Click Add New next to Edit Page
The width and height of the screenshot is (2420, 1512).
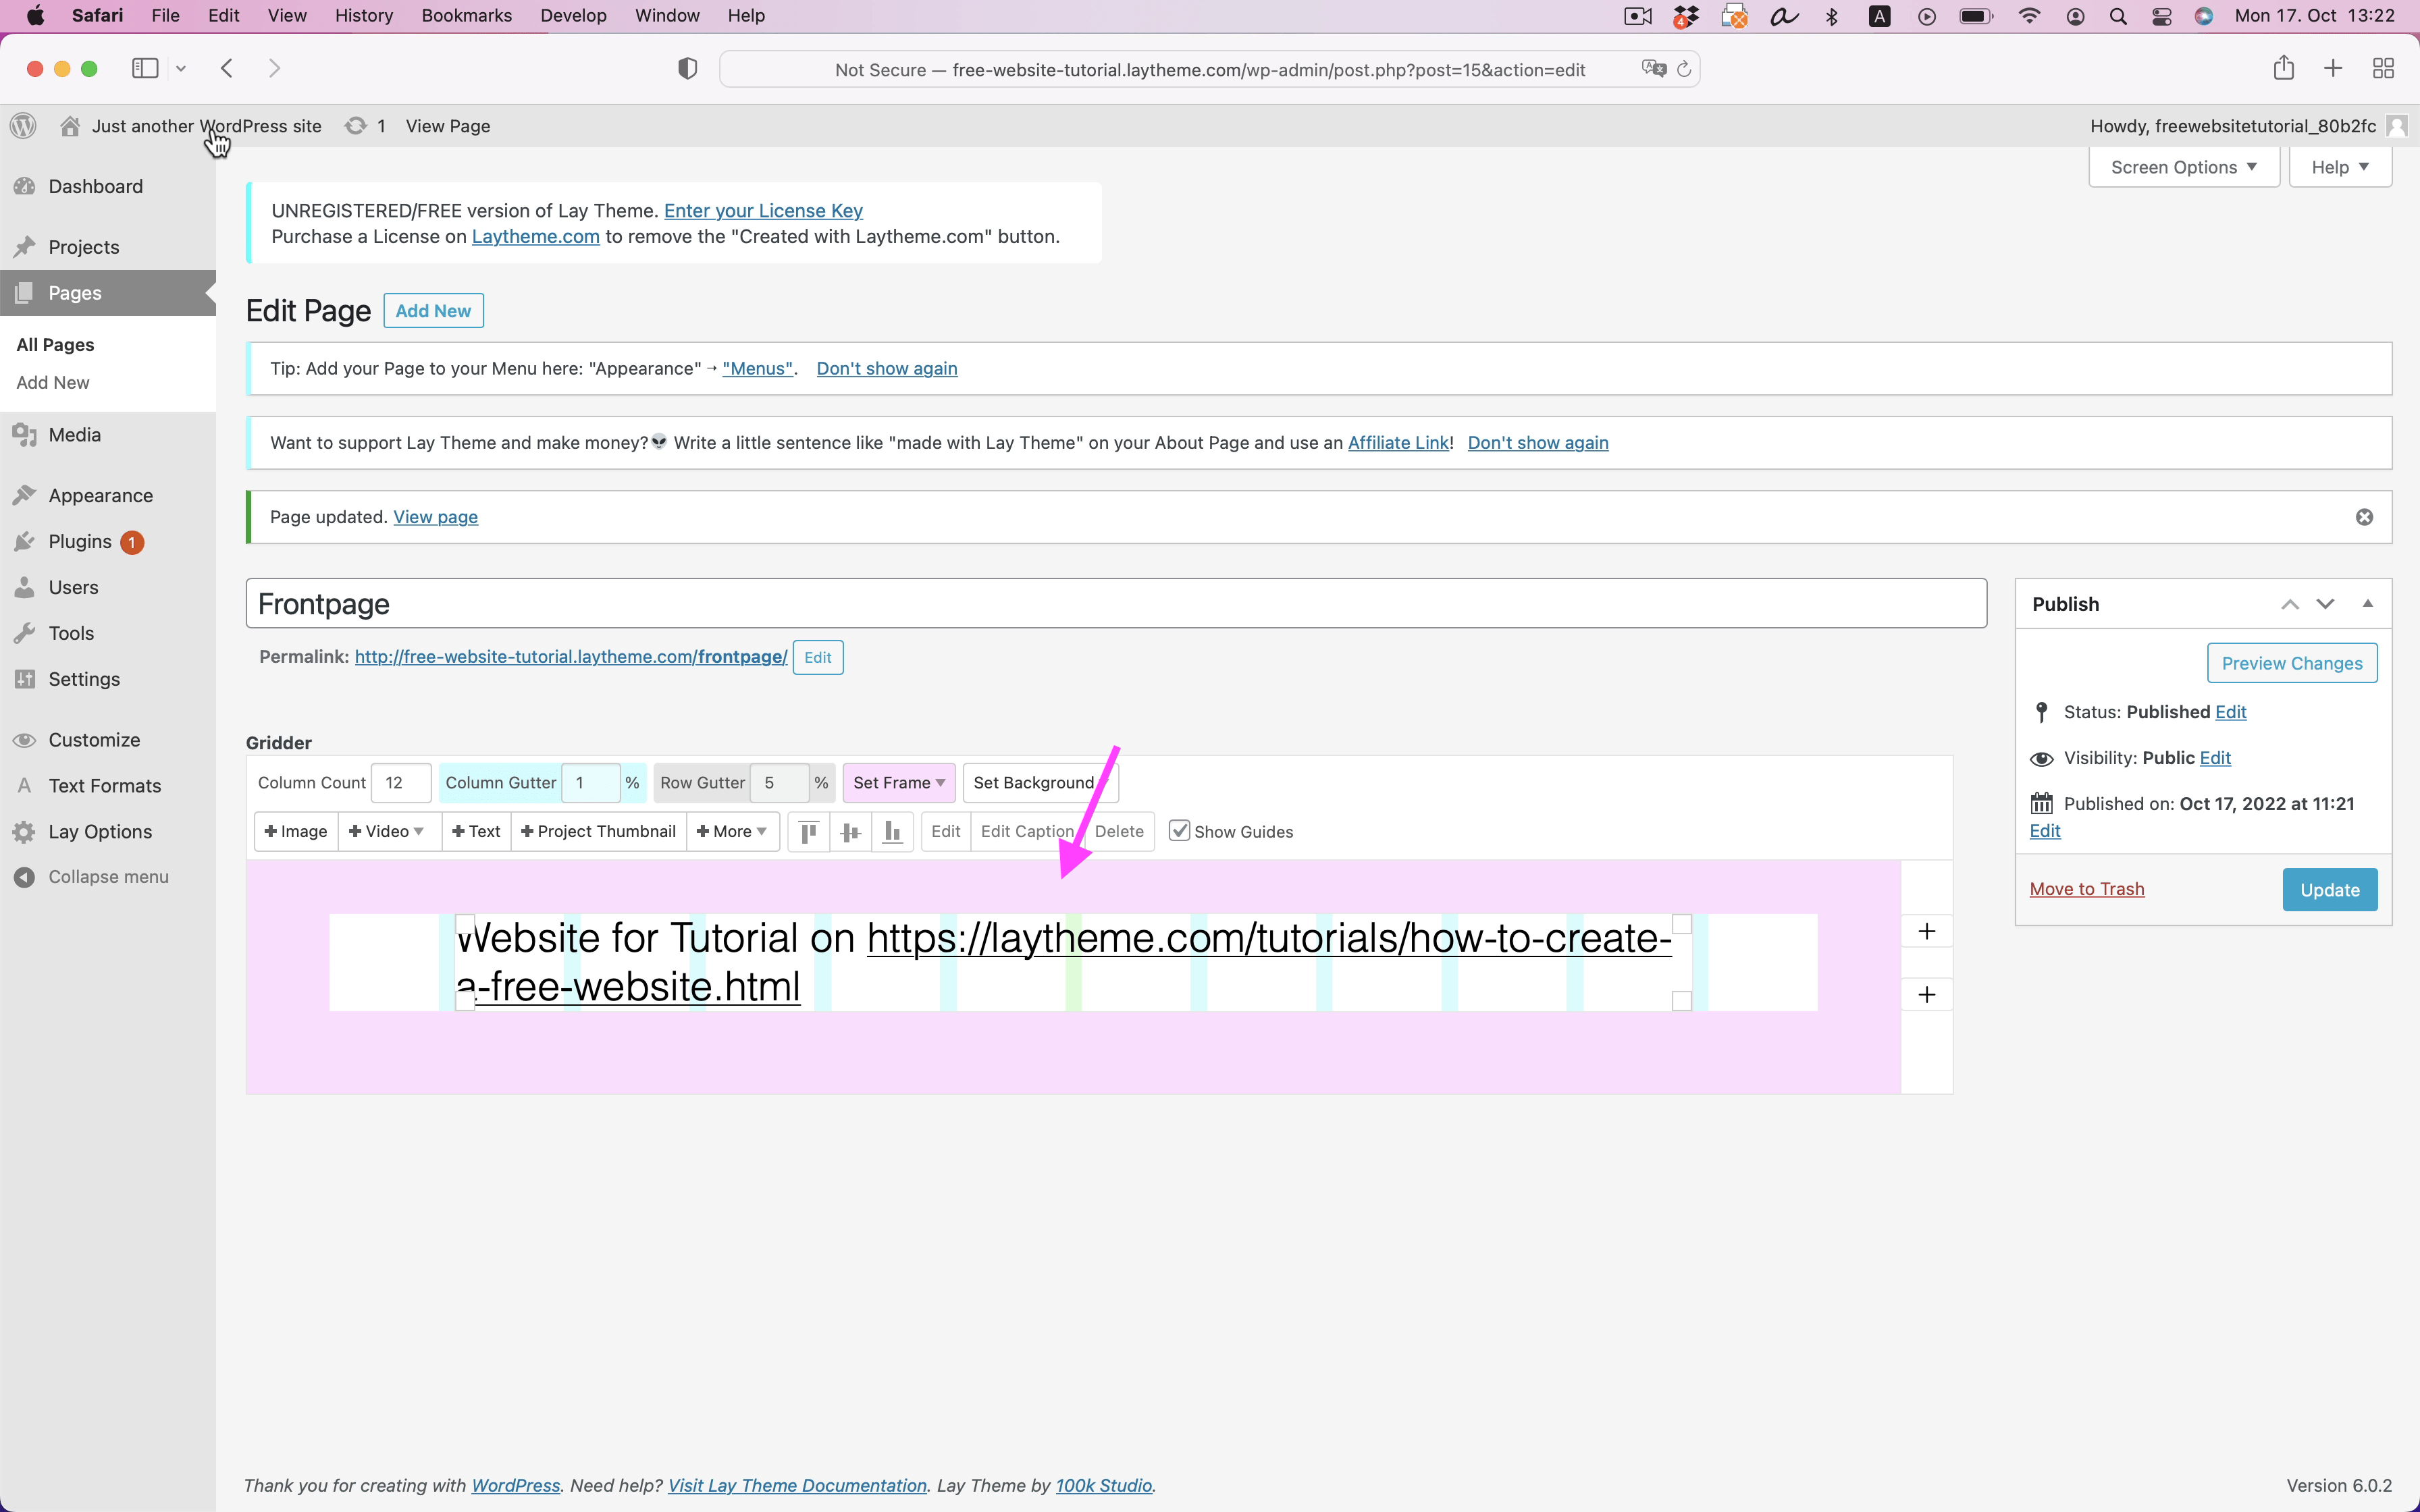[x=433, y=311]
